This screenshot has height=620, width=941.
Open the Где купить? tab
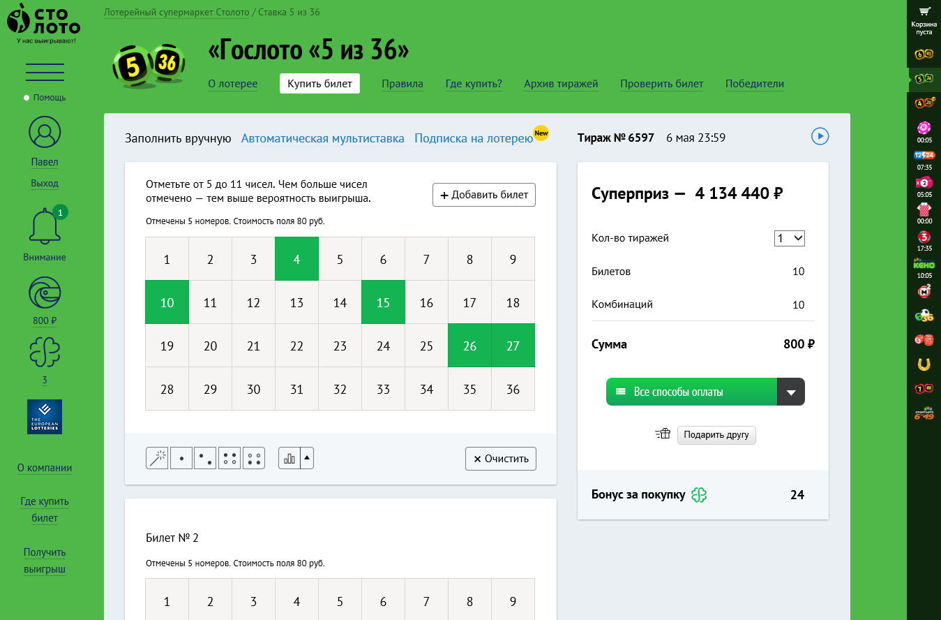[474, 84]
